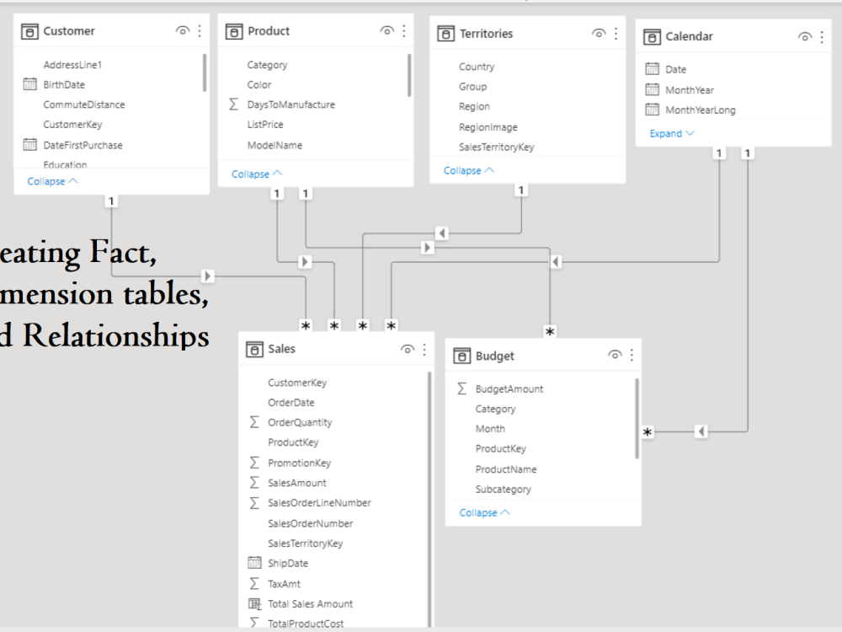
Task: Toggle visibility eye on Customer table
Action: (x=183, y=30)
